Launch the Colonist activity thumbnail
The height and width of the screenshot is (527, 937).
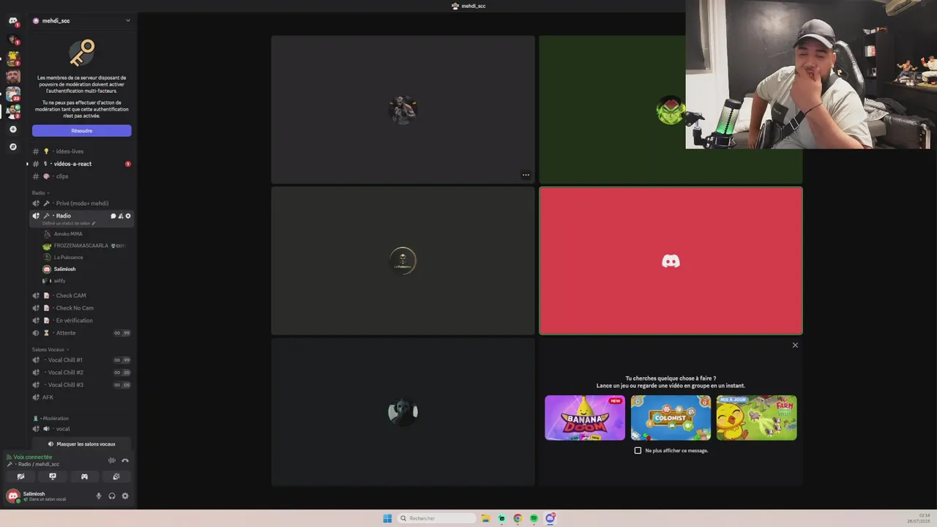click(671, 418)
